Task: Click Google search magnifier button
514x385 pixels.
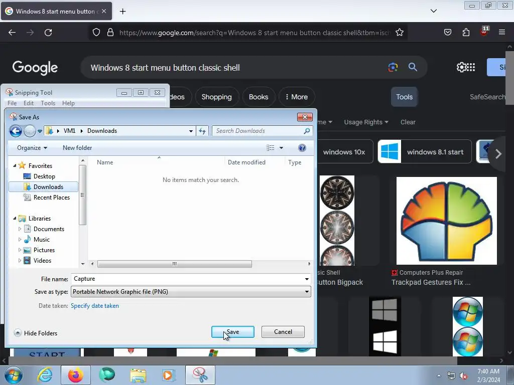Action: pos(413,68)
